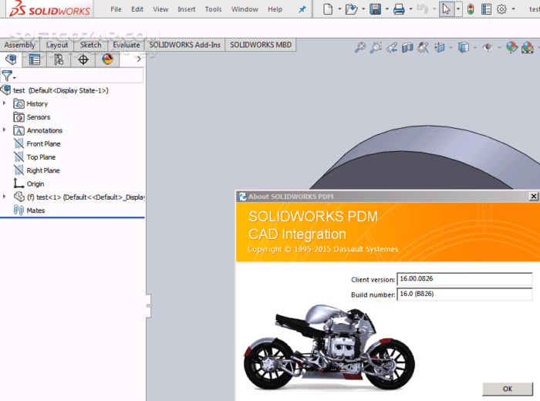
Task: Open the Print dropdown arrow
Action: coord(410,9)
